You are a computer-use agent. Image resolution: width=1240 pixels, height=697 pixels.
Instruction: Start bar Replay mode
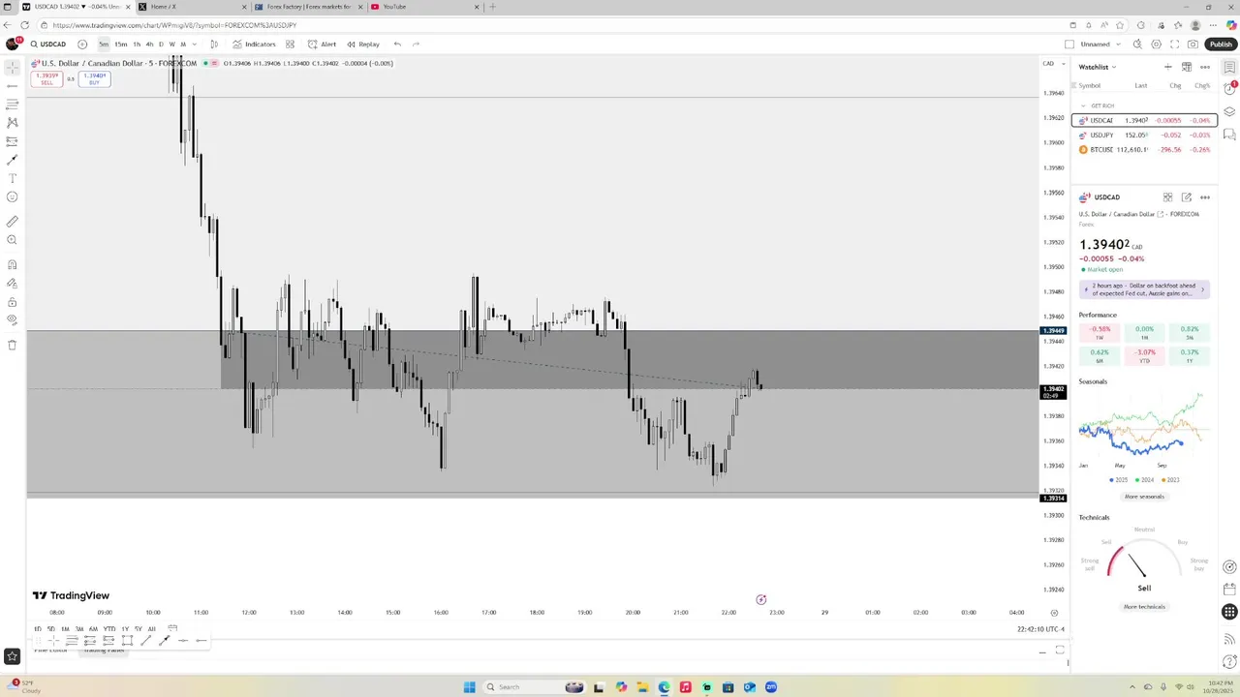[x=363, y=44]
